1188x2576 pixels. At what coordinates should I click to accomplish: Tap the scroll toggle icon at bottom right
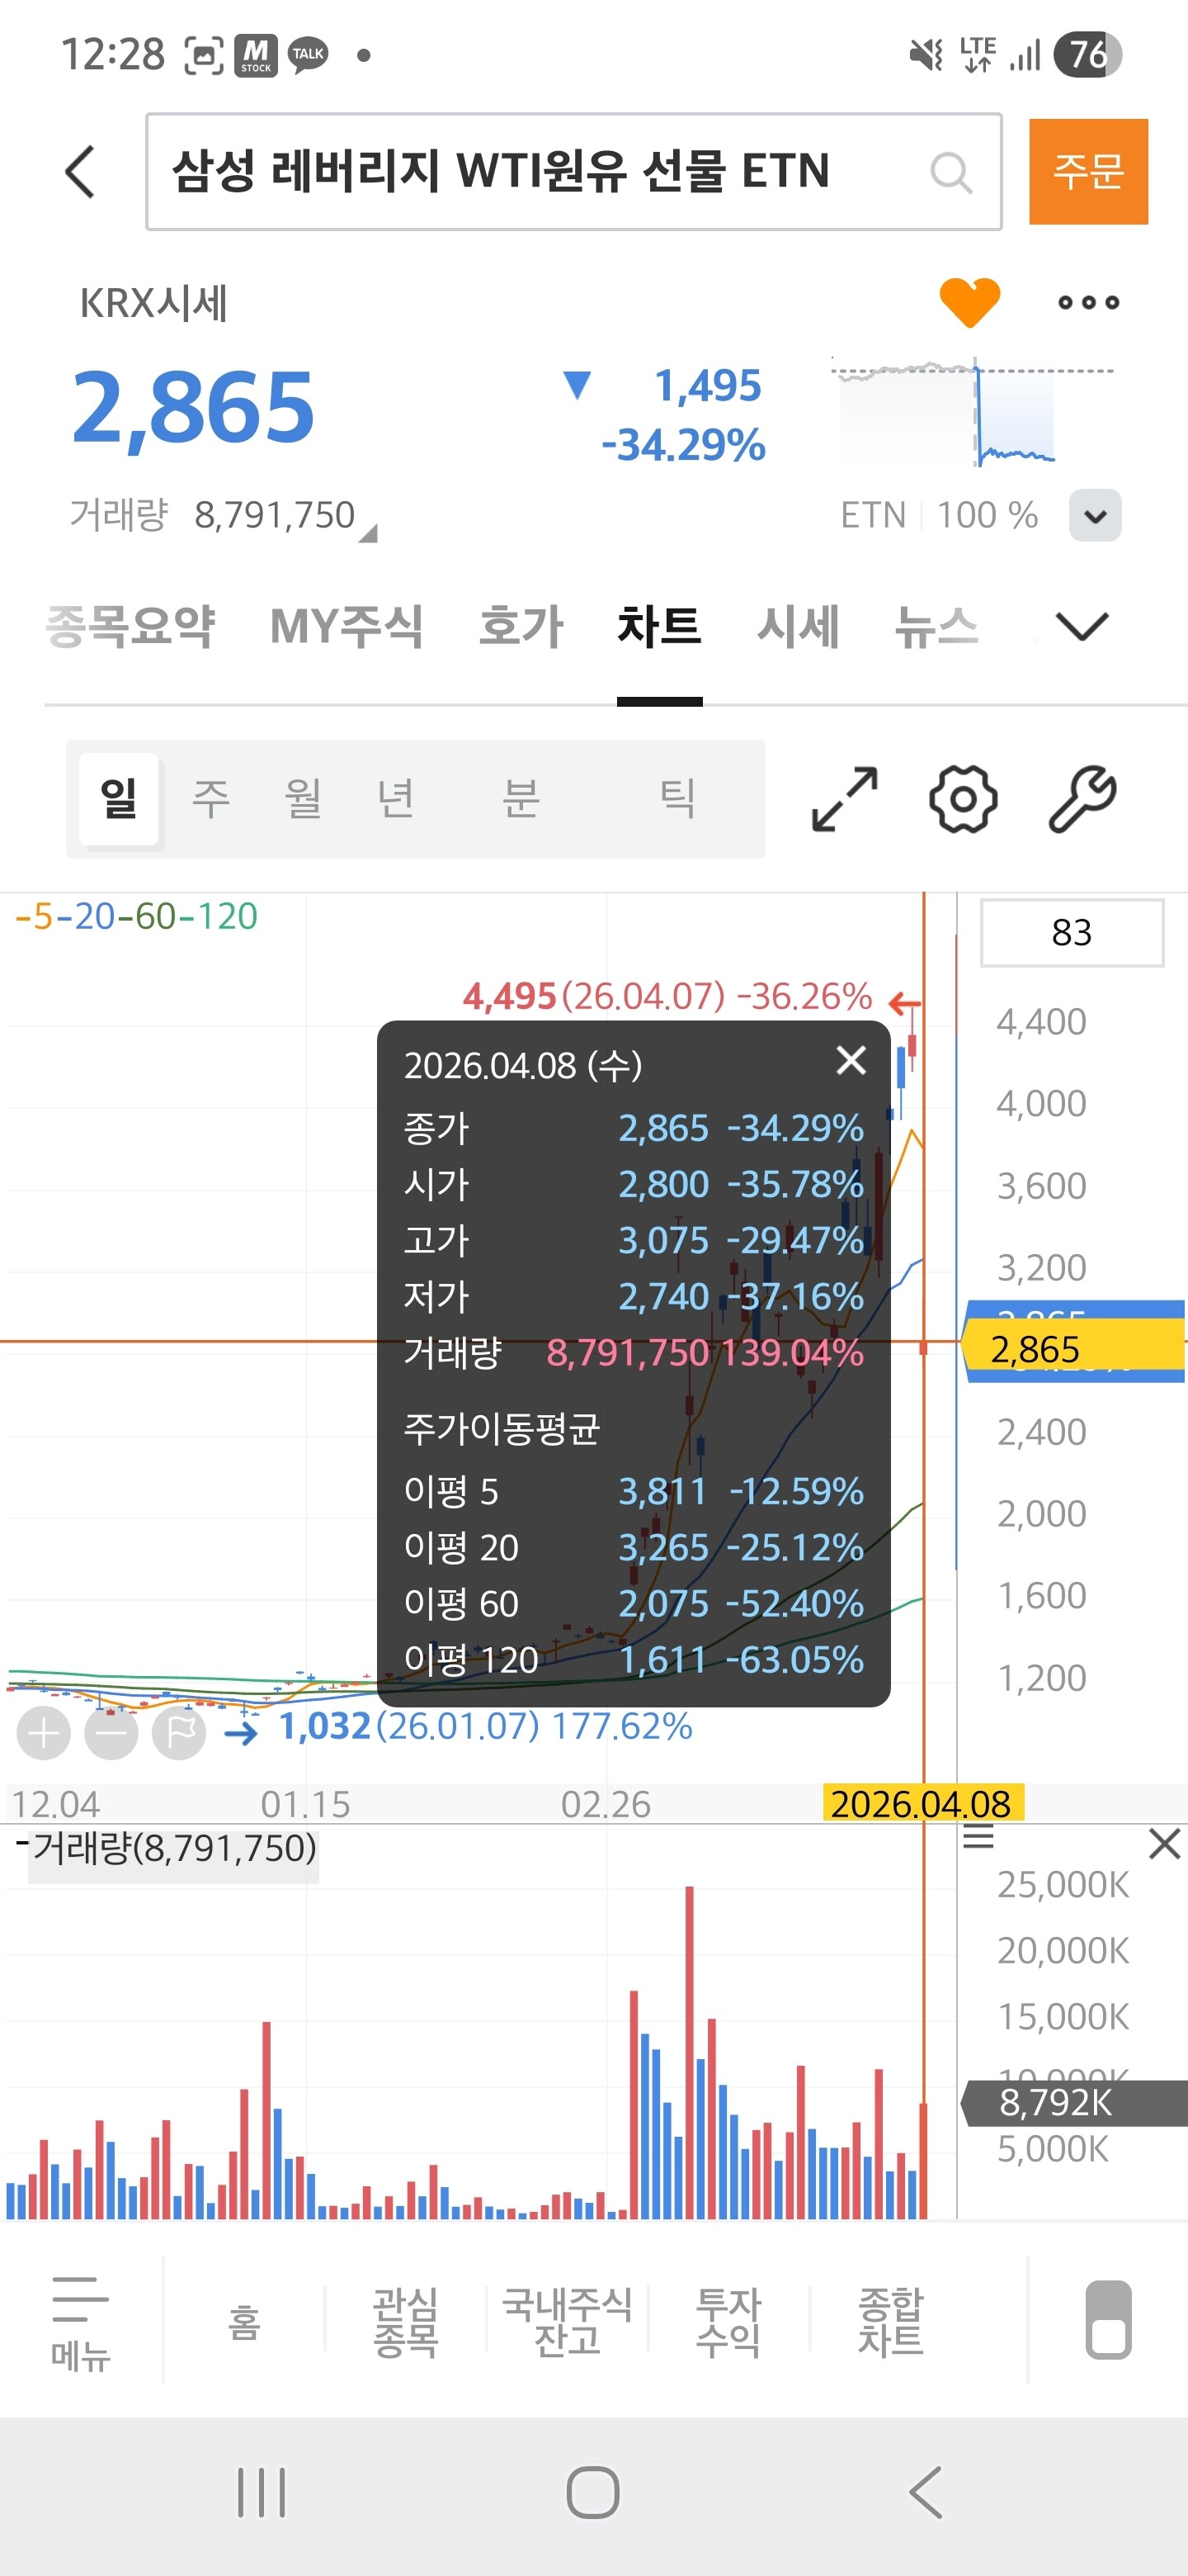(x=1108, y=2320)
